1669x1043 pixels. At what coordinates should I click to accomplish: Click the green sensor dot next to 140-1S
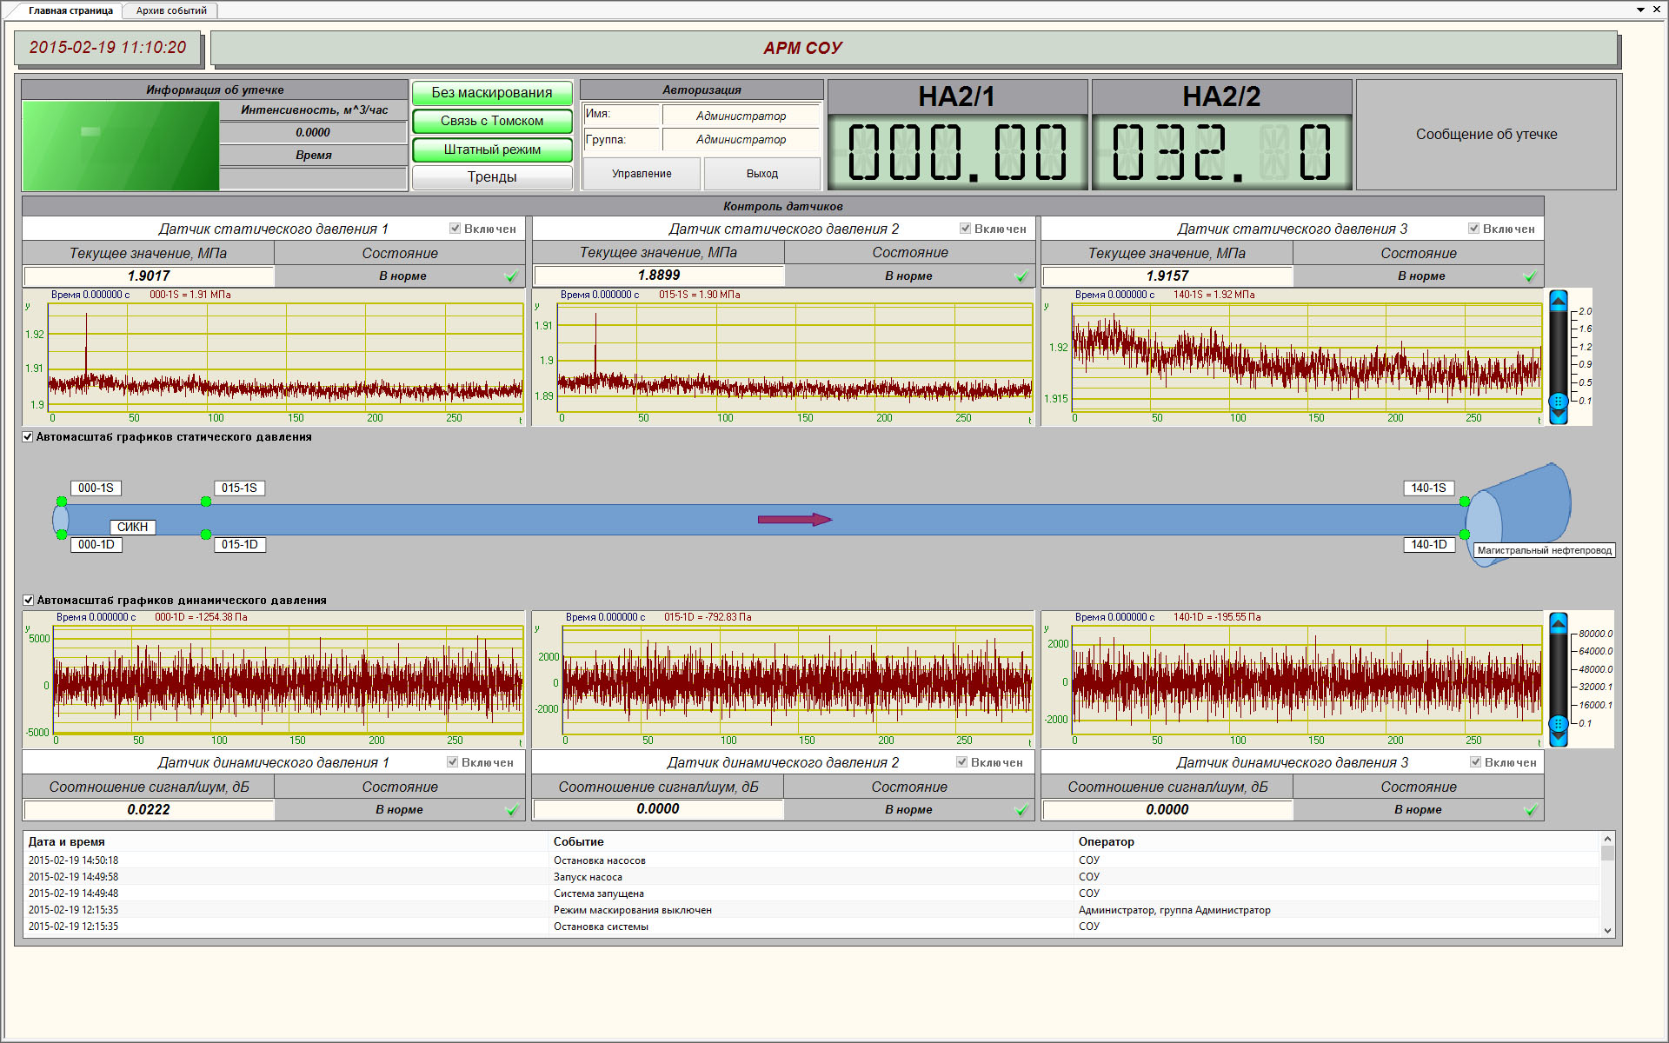click(1465, 502)
